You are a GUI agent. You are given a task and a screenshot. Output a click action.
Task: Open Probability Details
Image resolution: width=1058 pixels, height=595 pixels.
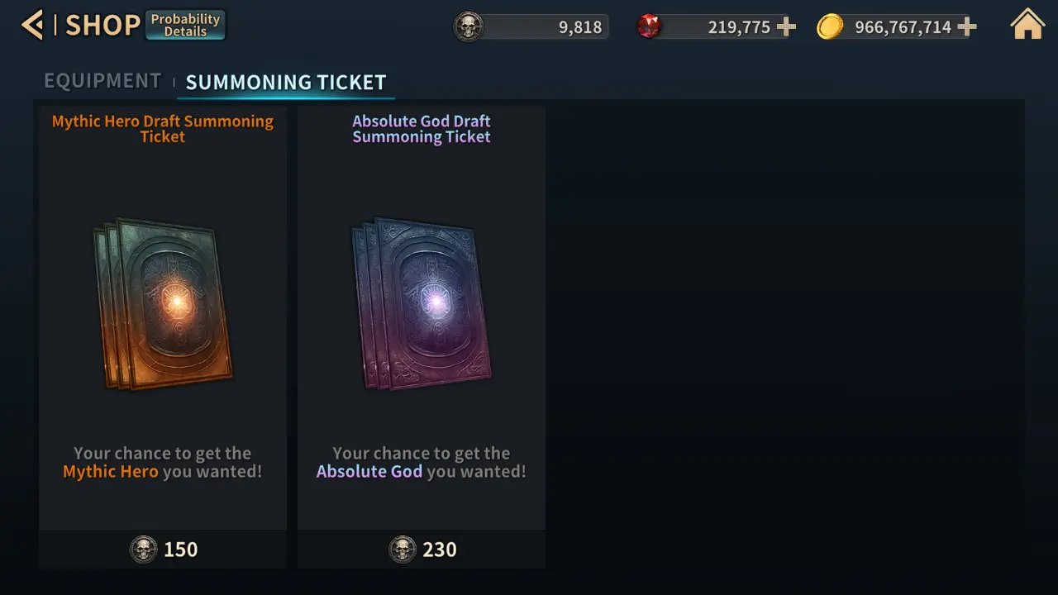(x=185, y=25)
